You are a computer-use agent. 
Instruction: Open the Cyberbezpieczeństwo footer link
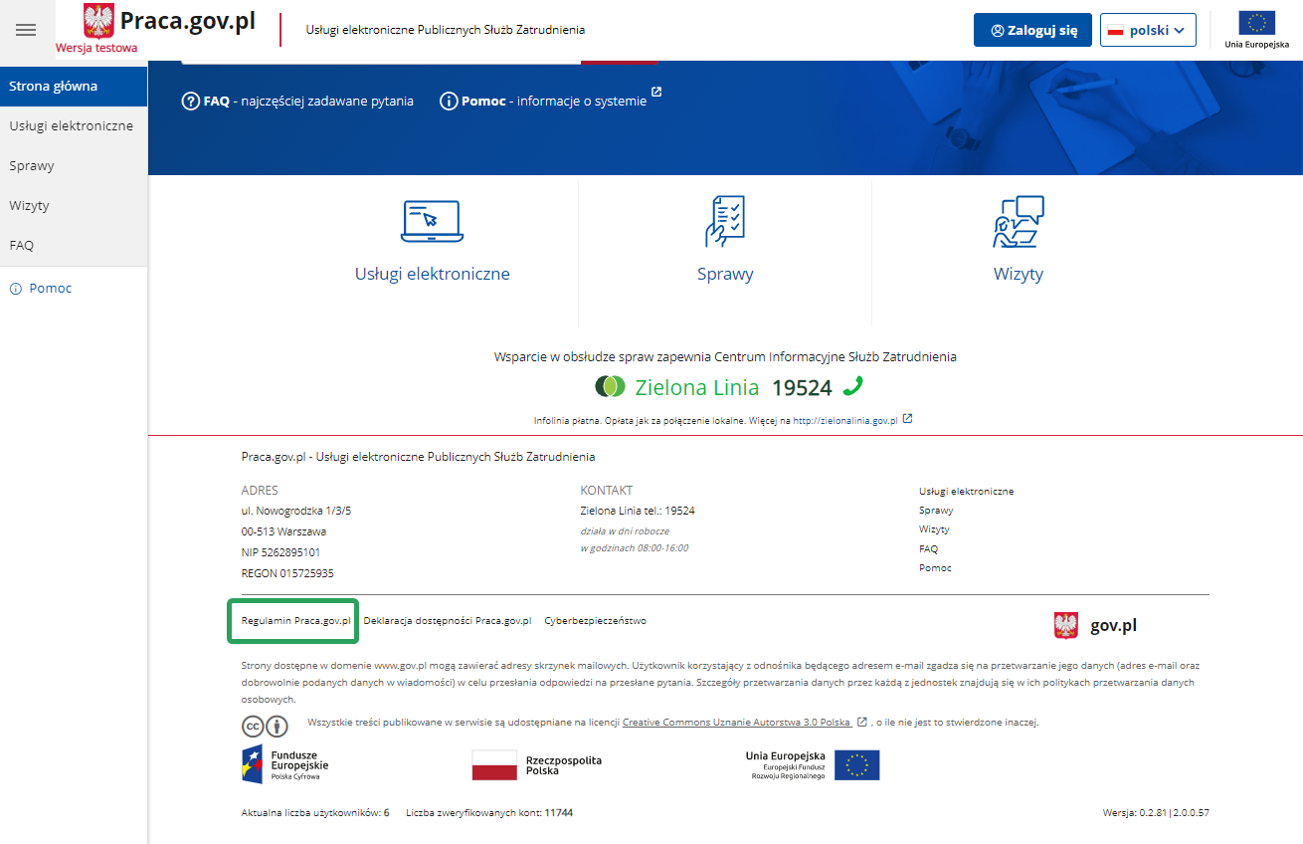coord(595,620)
